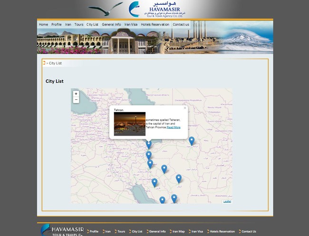
Task: Go to Home in the top menu
Action: click(43, 24)
